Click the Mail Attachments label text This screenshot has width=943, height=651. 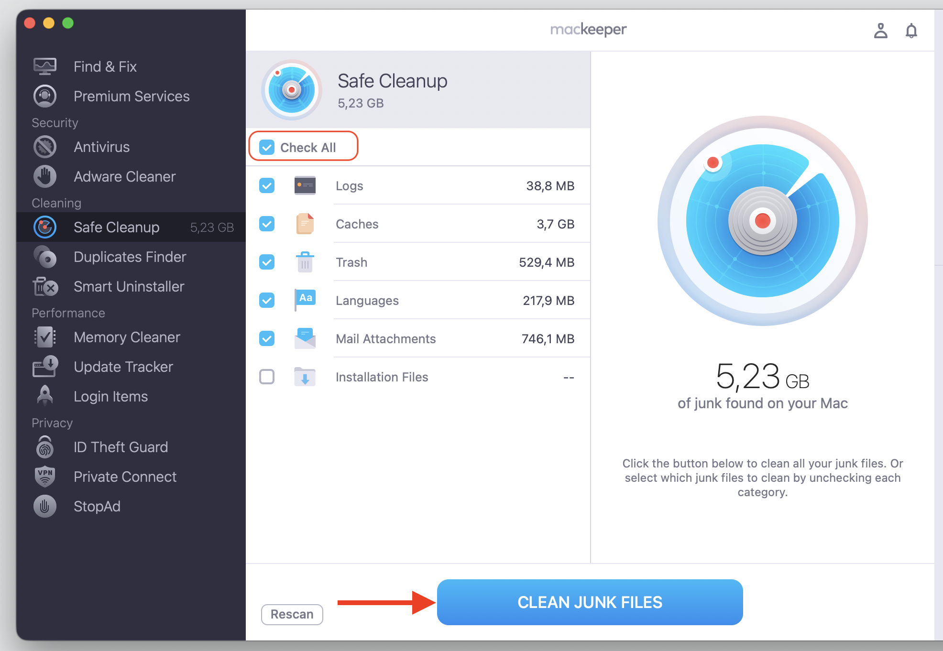[x=386, y=338]
